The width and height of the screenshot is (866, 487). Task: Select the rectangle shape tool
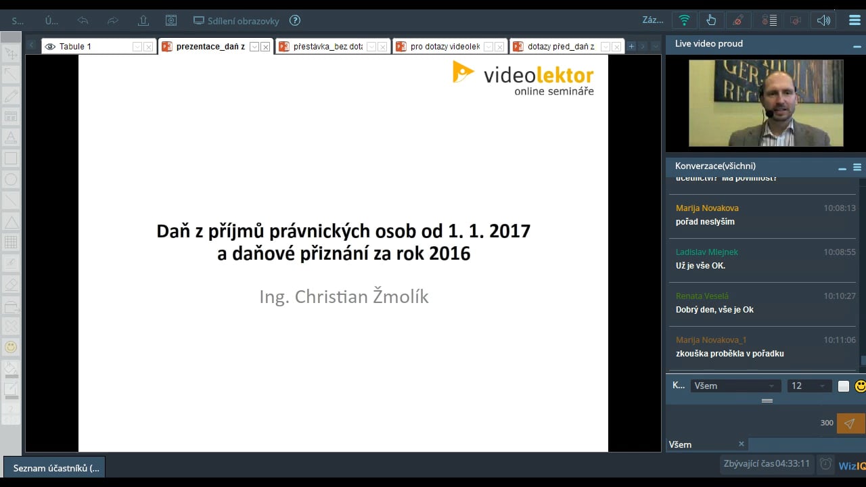11,158
